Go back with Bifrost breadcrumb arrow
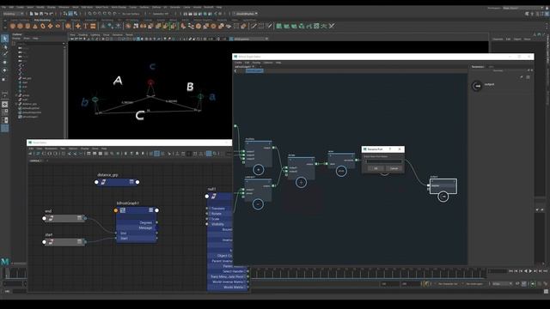 point(235,70)
